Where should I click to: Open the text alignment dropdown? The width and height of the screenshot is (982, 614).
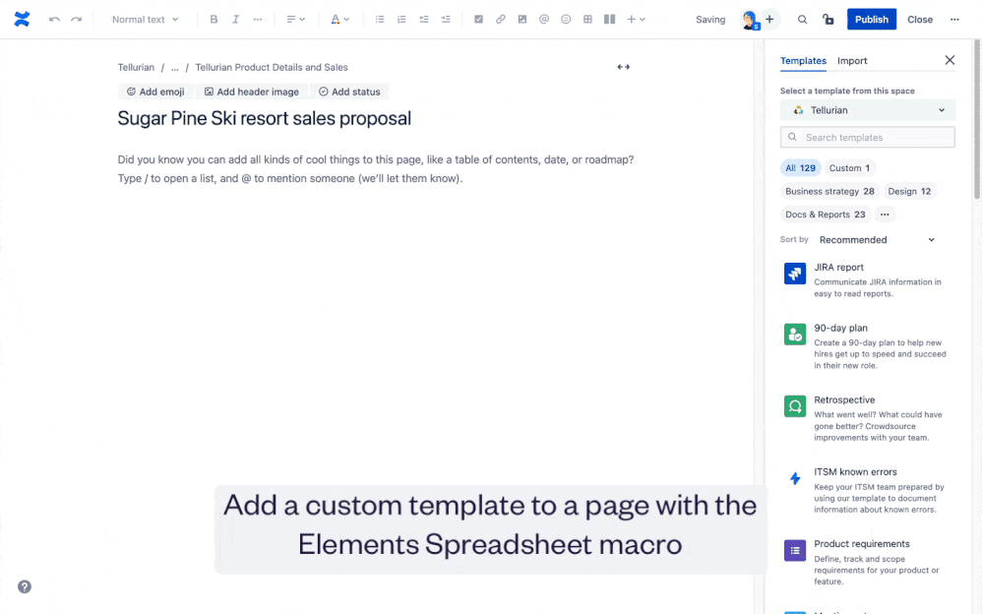(292, 19)
